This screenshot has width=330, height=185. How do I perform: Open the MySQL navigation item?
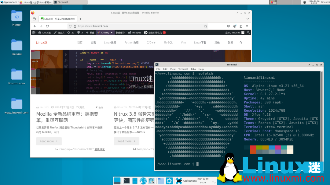tap(168, 43)
